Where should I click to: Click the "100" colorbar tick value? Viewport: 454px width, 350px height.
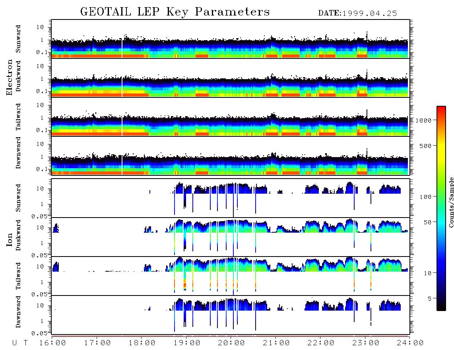click(425, 197)
